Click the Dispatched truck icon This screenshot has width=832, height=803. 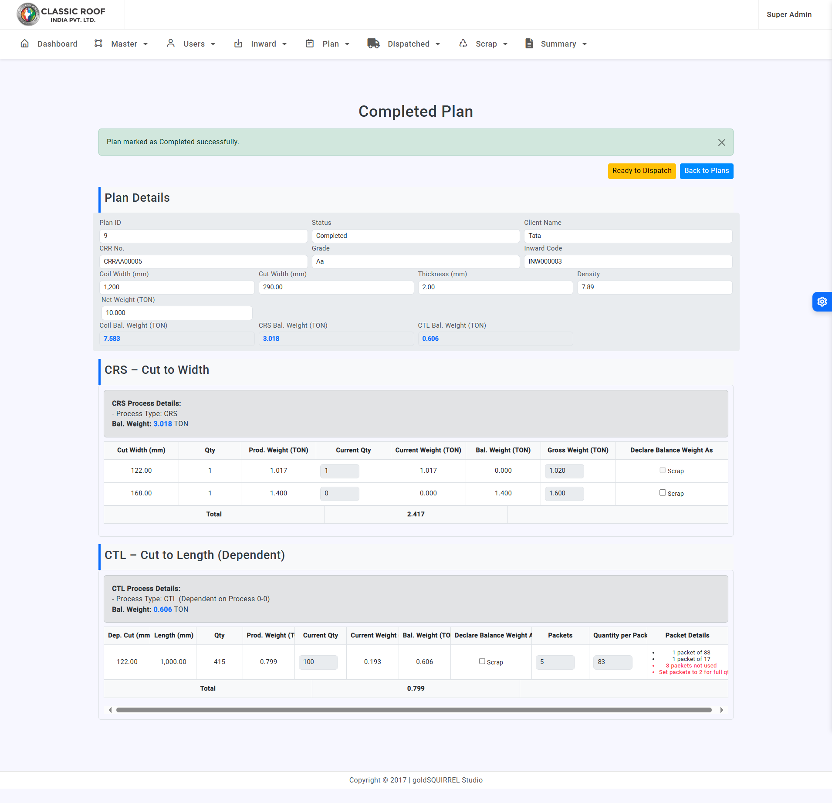(373, 44)
